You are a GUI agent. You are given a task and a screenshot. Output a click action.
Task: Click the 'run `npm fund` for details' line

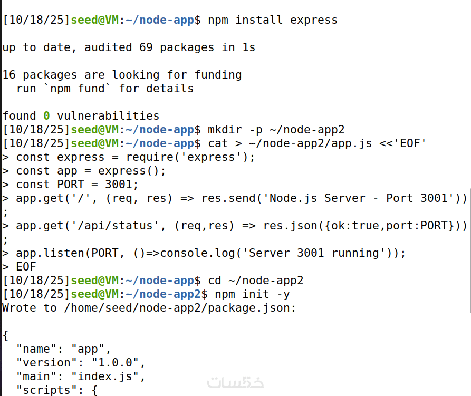(104, 89)
